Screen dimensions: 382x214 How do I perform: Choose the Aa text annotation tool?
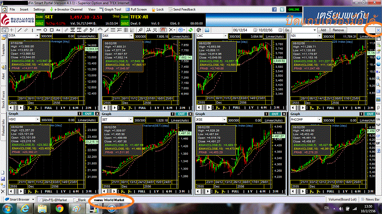click(58, 30)
